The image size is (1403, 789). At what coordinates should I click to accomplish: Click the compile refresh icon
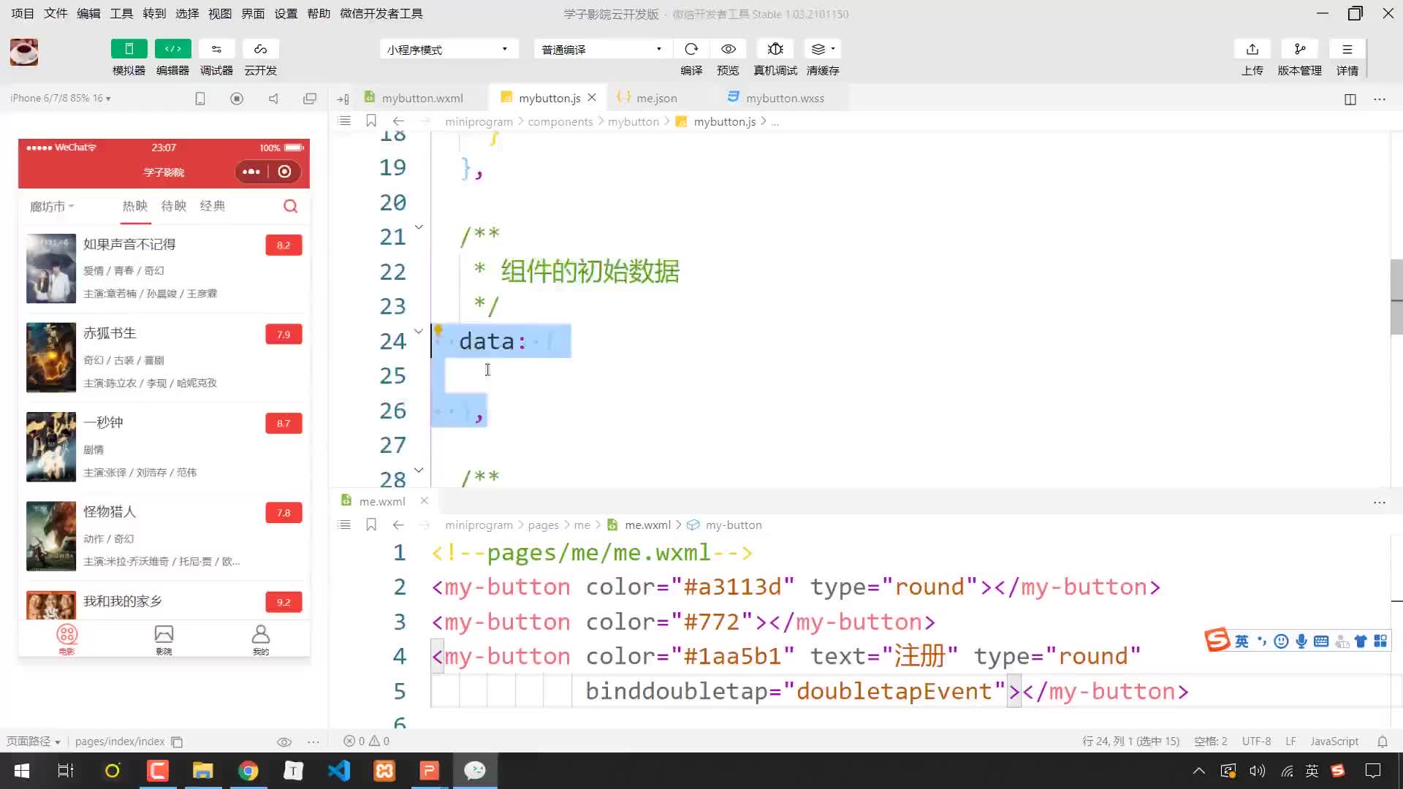[691, 49]
